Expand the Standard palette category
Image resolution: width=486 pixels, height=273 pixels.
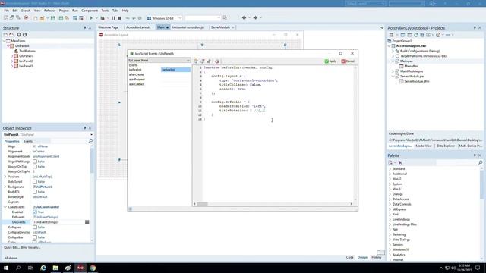point(390,168)
